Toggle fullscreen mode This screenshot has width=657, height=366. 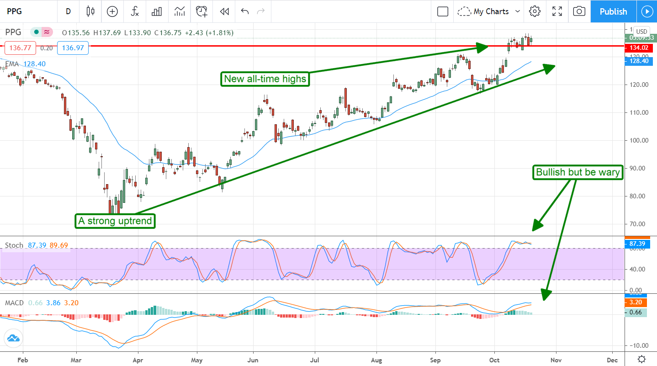click(x=557, y=11)
